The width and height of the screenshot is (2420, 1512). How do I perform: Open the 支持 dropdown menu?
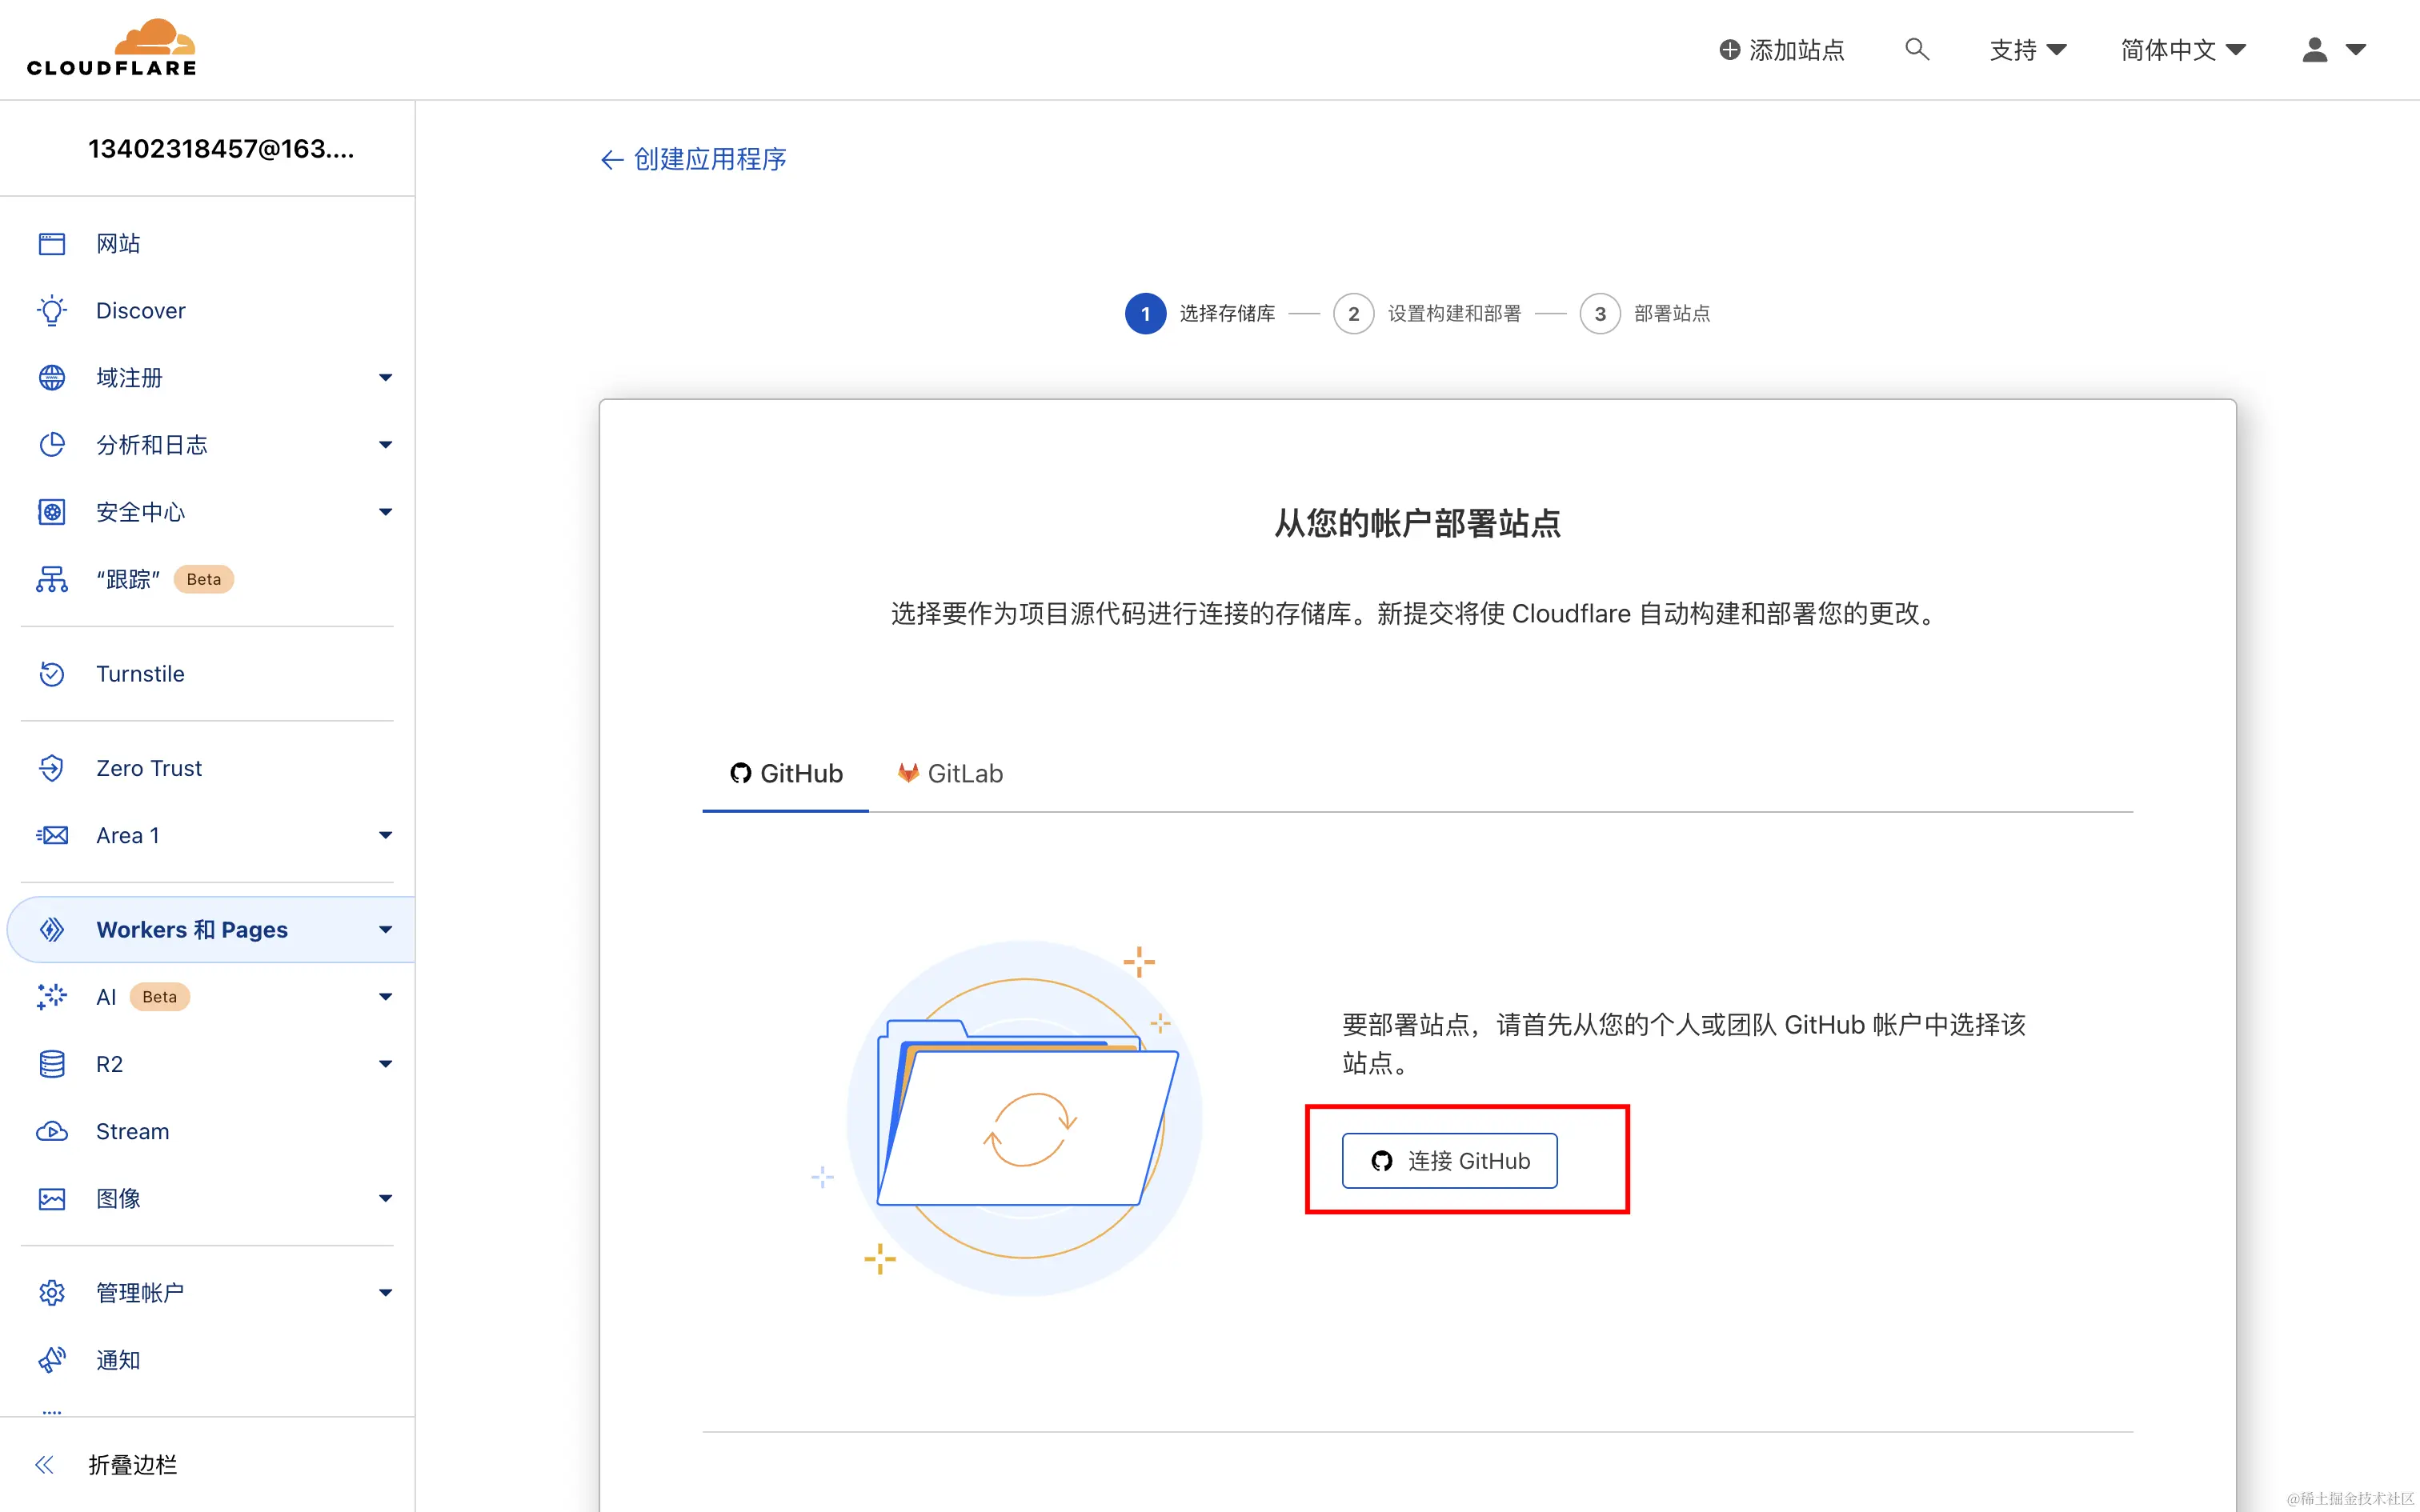[x=2028, y=49]
